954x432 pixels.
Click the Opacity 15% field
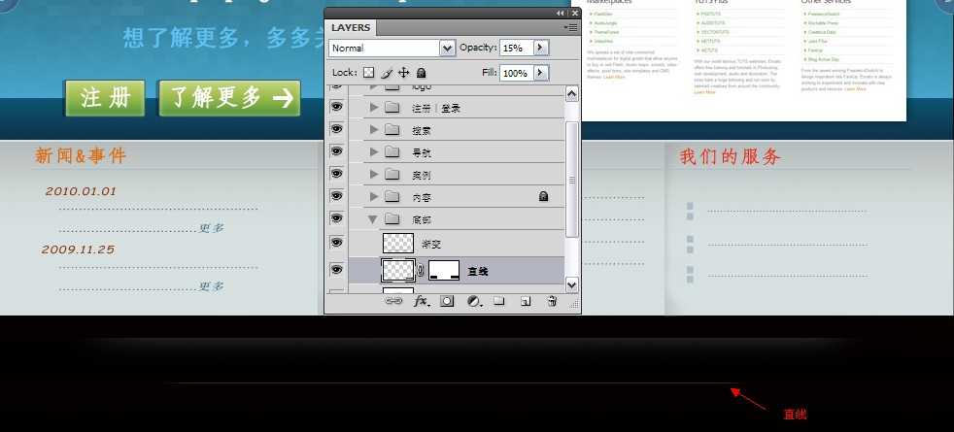[517, 48]
